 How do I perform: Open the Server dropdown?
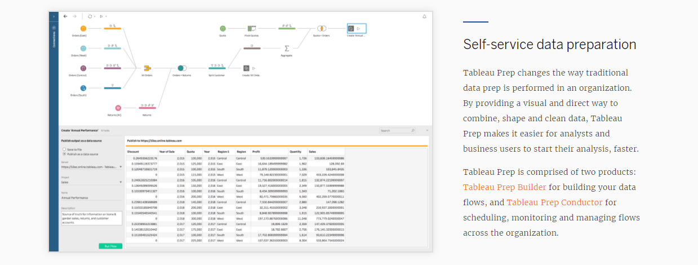(x=92, y=167)
